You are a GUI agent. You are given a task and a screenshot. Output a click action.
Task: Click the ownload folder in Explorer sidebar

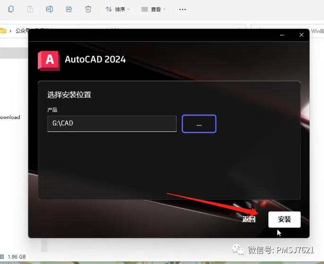(x=10, y=117)
